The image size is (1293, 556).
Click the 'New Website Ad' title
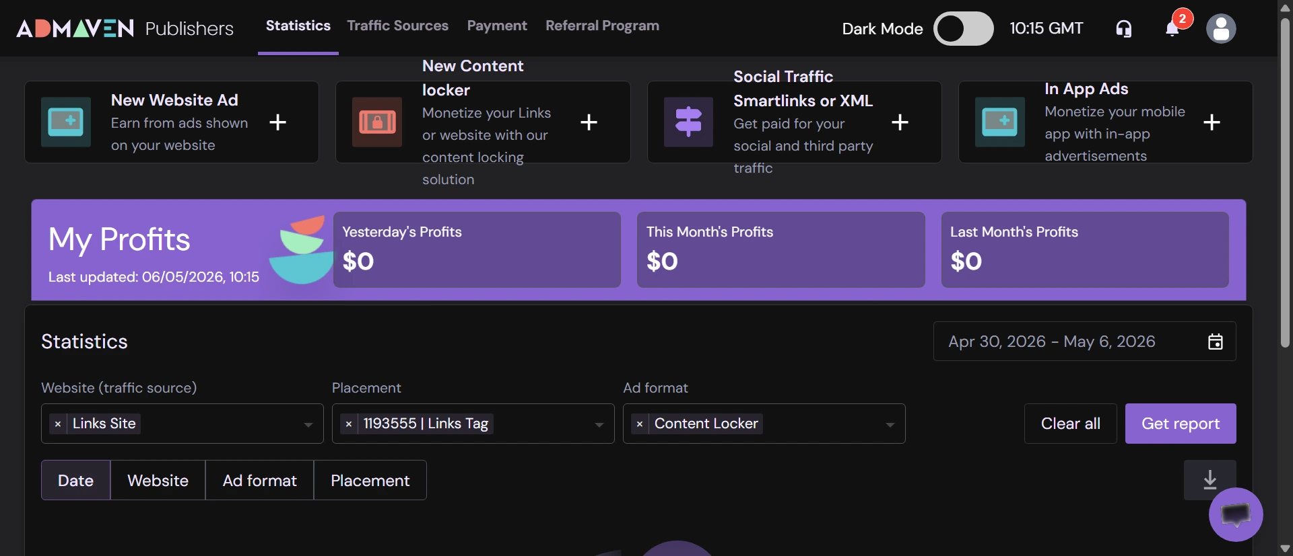[174, 100]
